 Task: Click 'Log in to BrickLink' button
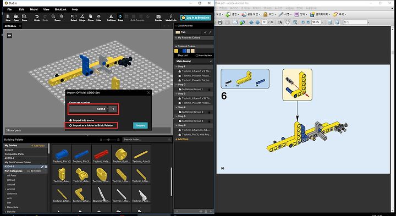pyautogui.click(x=196, y=18)
